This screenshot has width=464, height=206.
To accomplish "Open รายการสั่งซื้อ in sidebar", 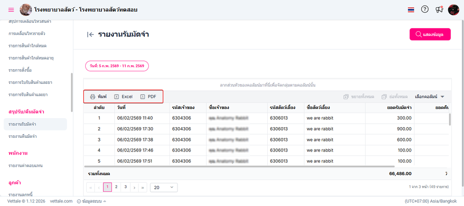I will (x=20, y=70).
